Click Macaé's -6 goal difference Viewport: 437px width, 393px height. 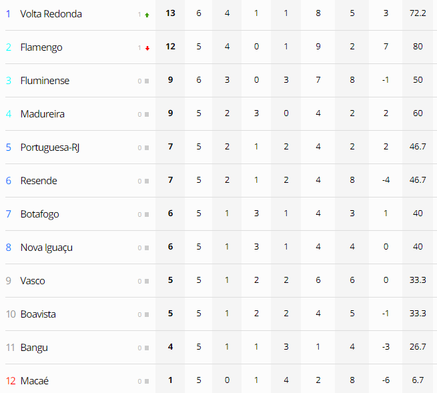click(386, 380)
